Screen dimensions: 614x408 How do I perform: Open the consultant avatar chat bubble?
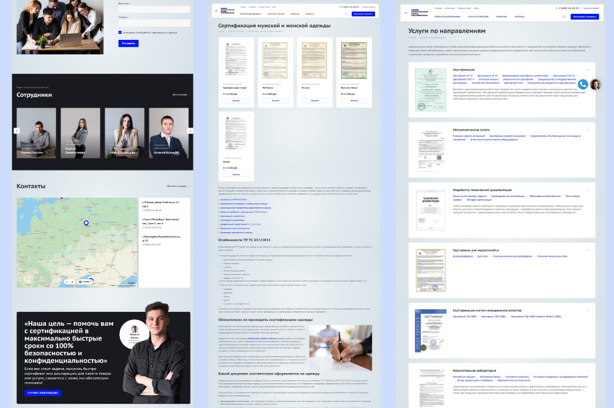click(x=595, y=84)
